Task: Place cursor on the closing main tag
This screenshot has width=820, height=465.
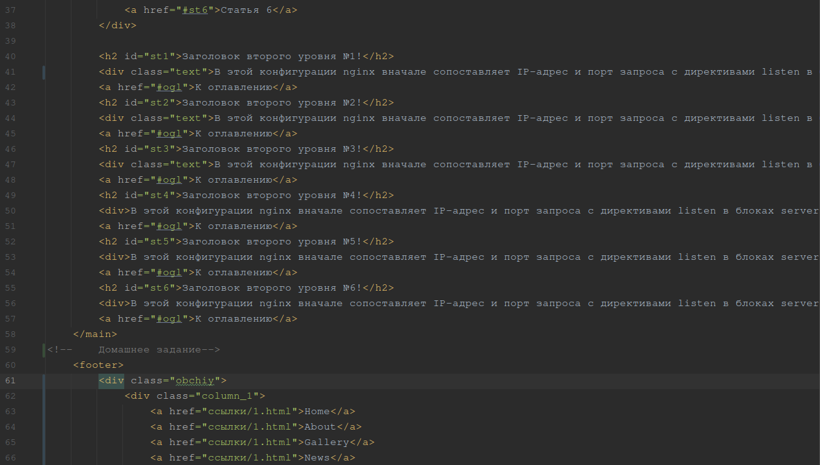Action: (95, 334)
